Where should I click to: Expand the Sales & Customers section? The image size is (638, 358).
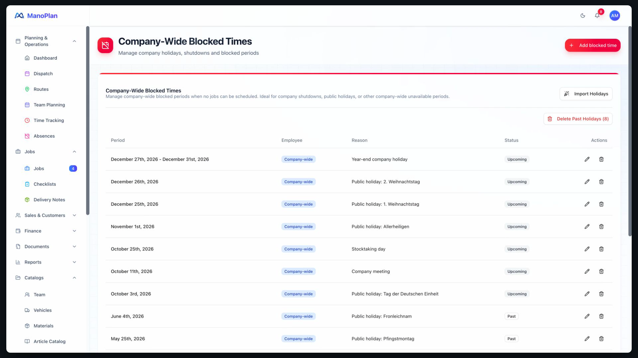click(x=46, y=215)
